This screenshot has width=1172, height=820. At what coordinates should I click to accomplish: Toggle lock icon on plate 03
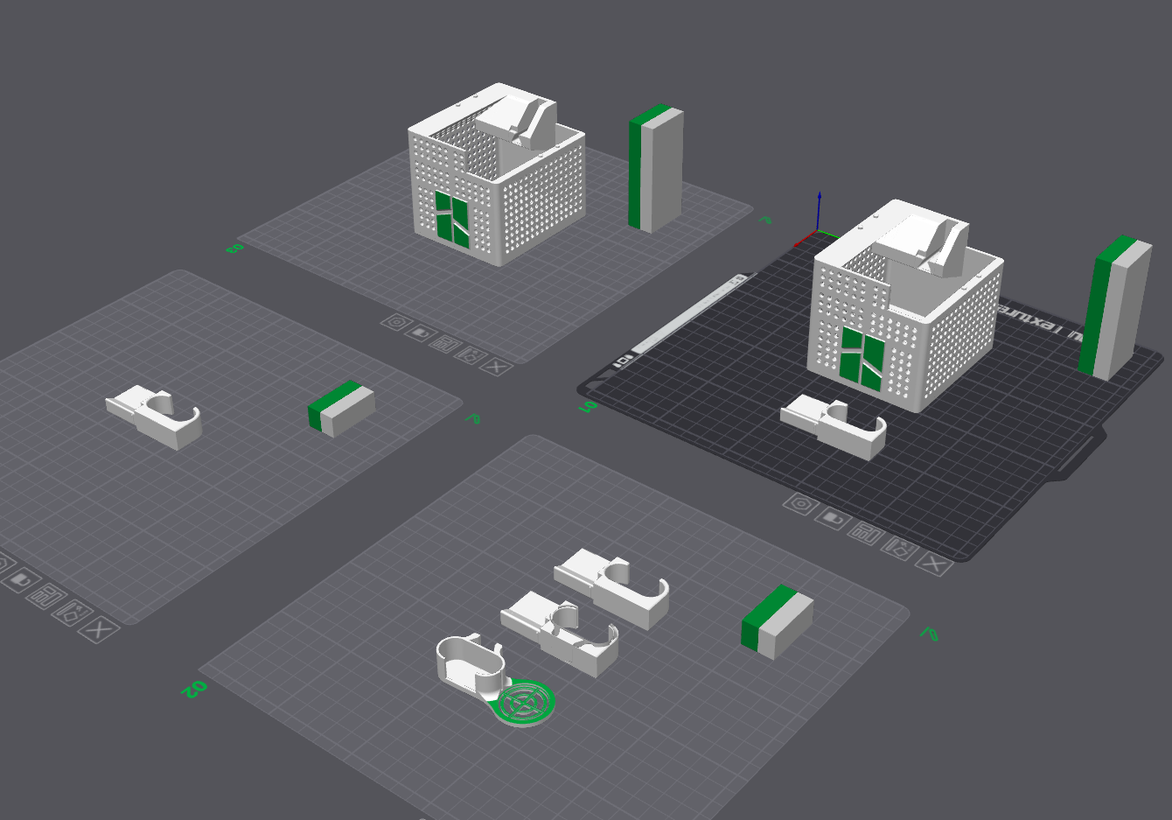(x=421, y=333)
